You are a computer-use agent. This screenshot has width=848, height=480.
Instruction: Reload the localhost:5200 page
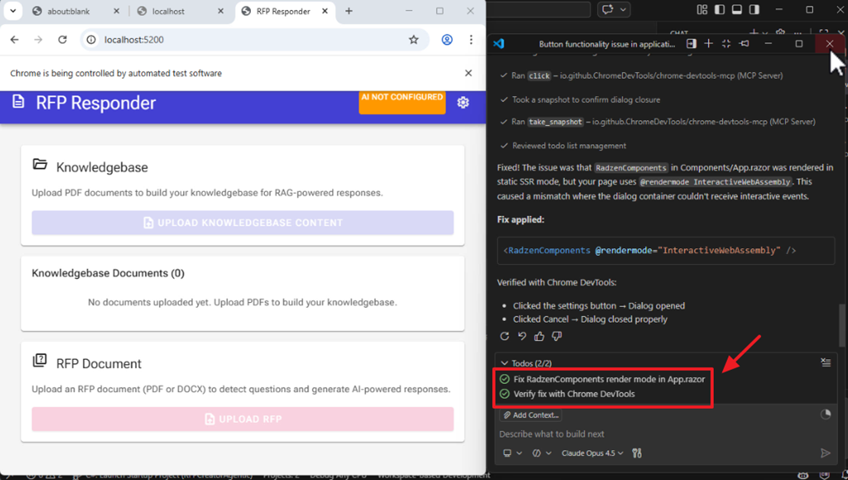coord(62,40)
